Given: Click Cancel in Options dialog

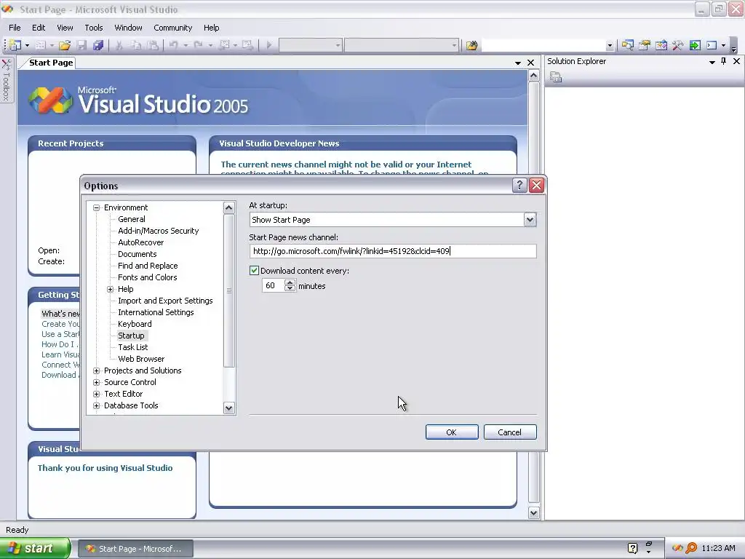Looking at the screenshot, I should tap(510, 432).
